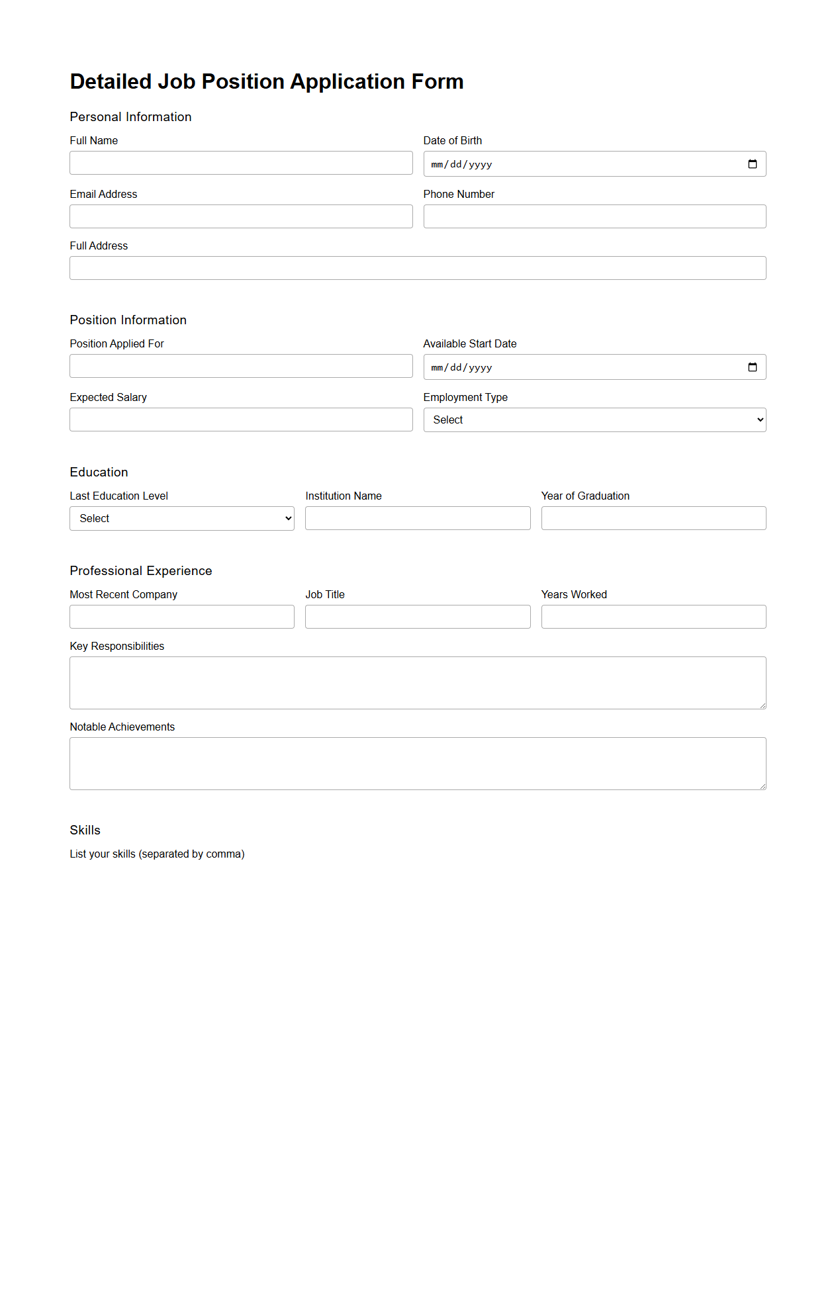Focus the Key Responsibilities text area

(417, 682)
